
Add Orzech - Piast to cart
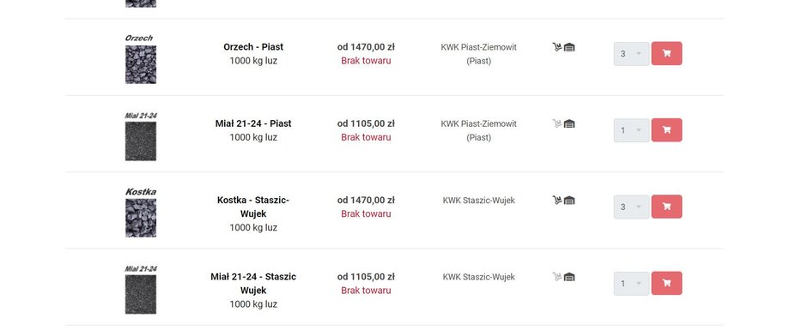coord(666,53)
